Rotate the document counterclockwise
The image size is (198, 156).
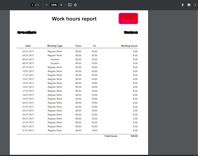(75, 5)
